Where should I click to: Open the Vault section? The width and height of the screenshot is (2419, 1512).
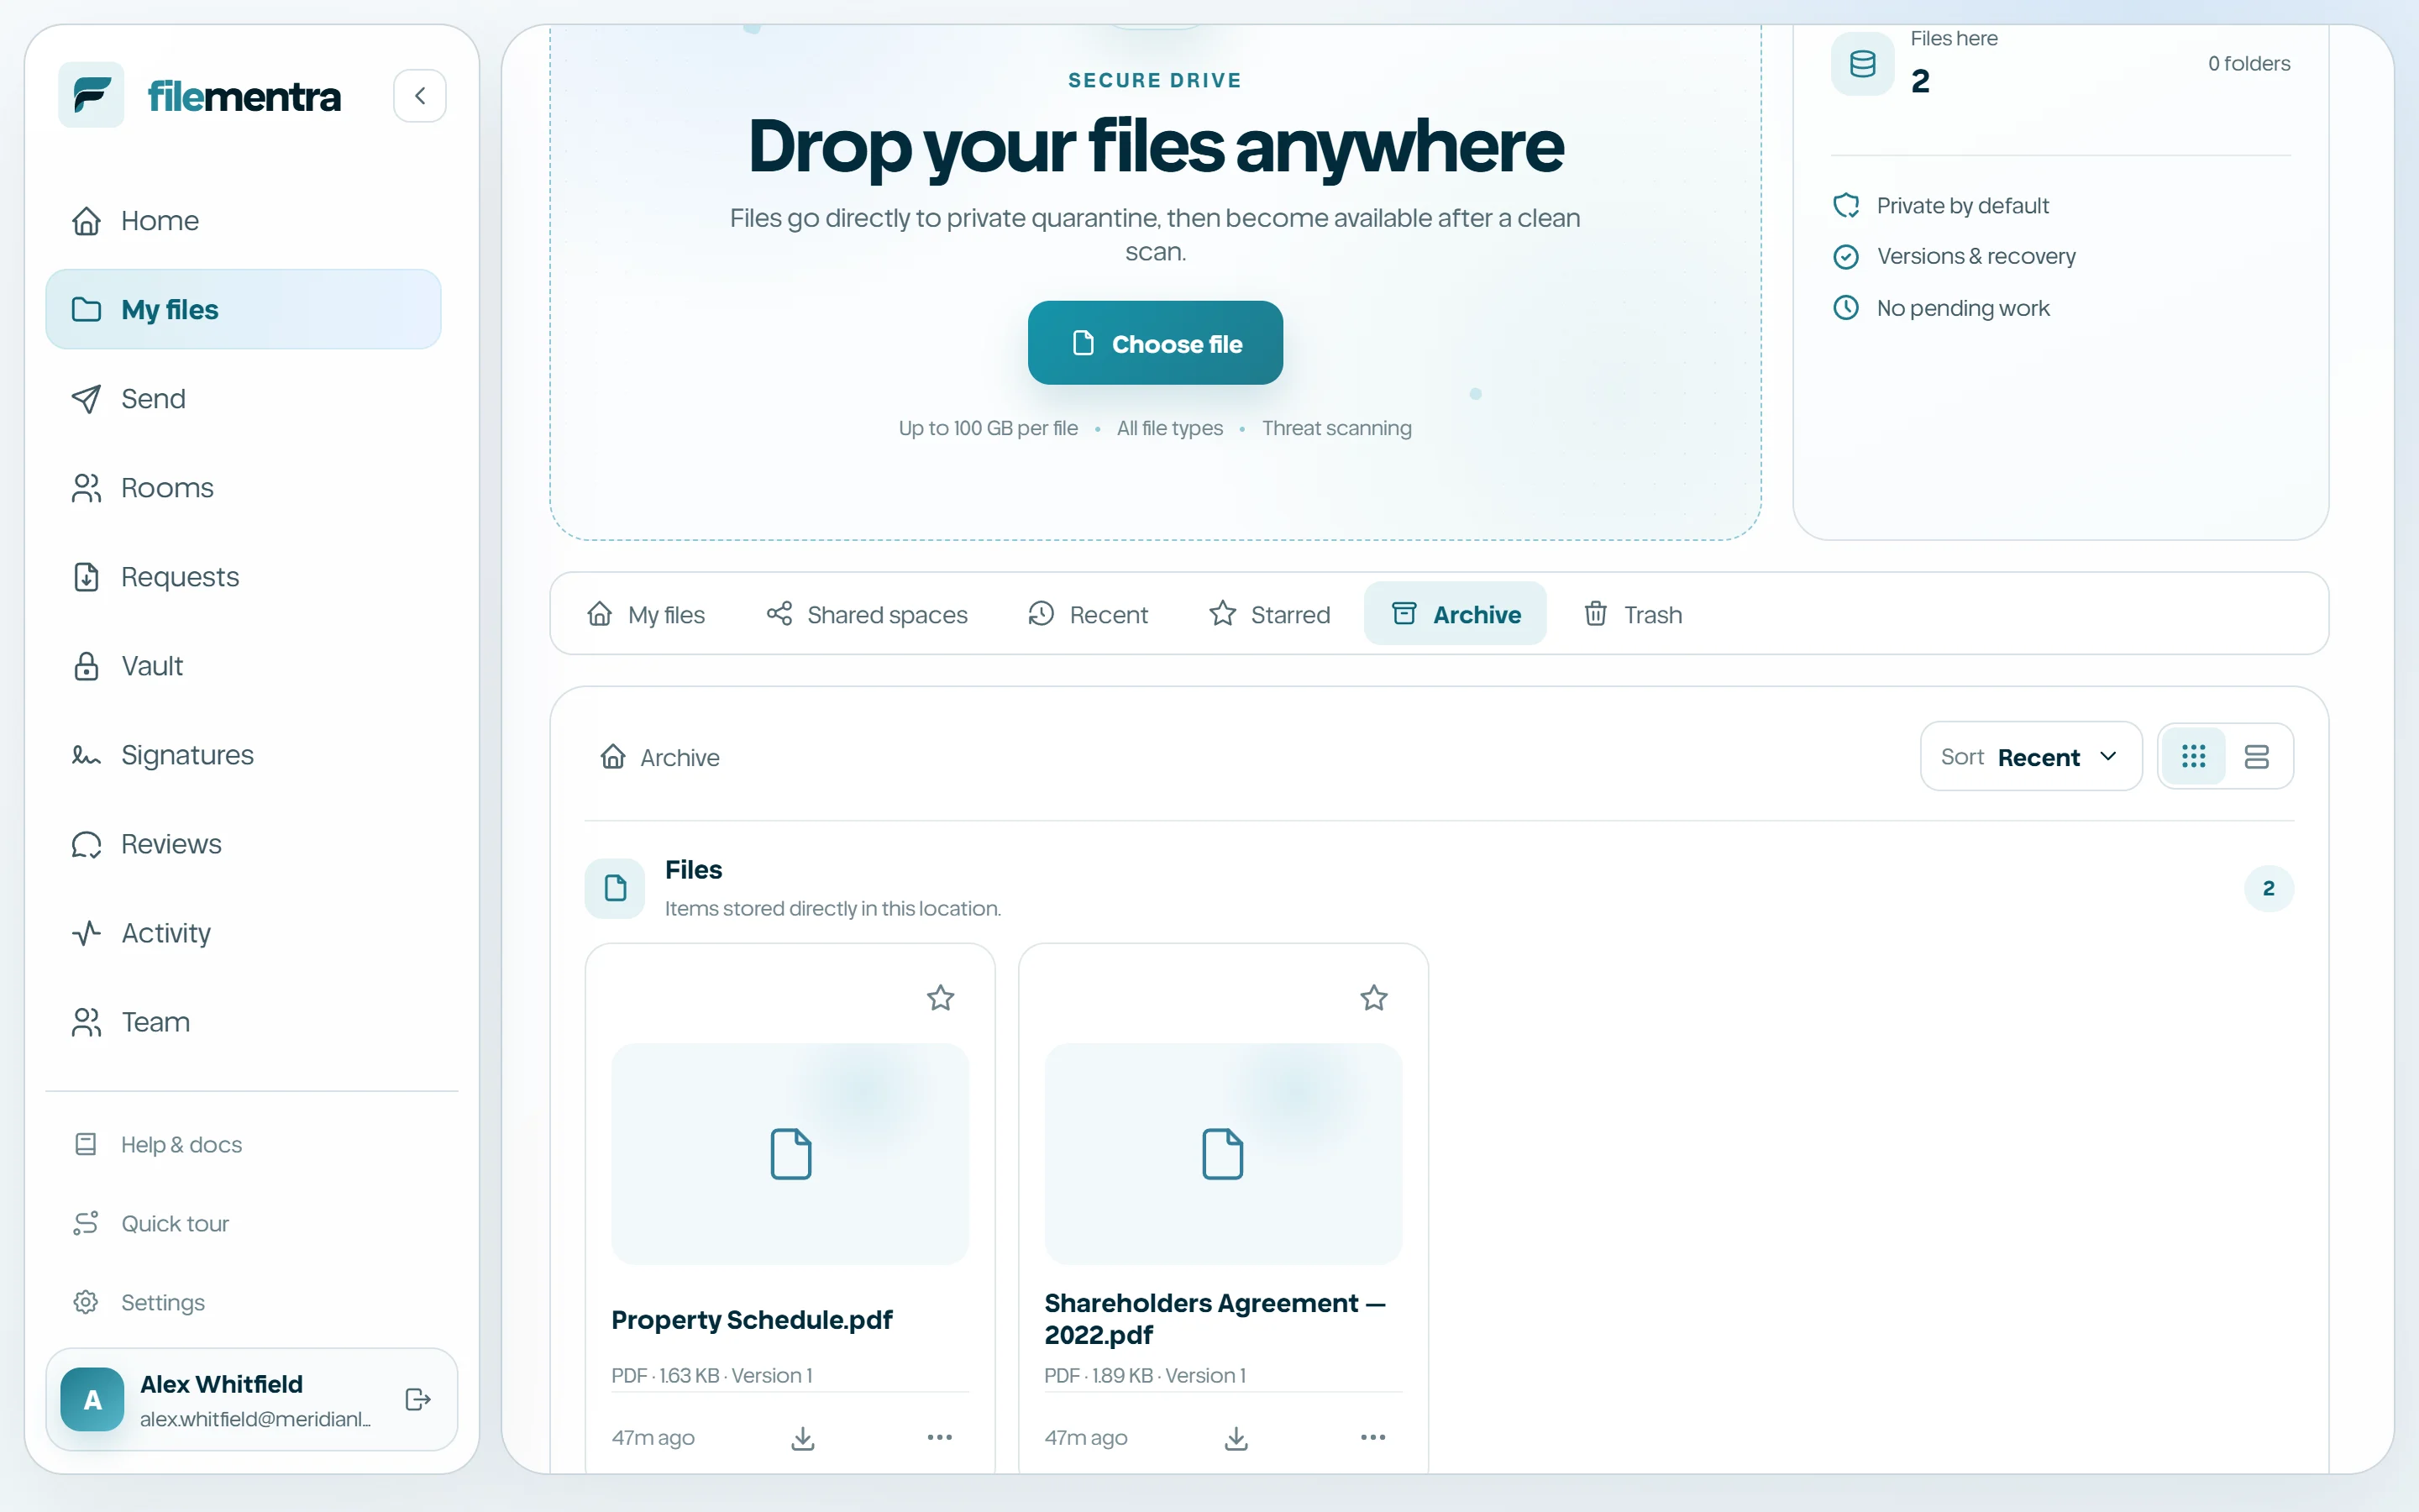click(243, 666)
